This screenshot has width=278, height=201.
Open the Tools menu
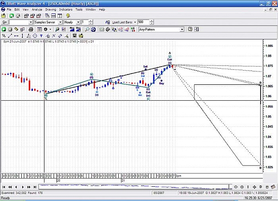click(79, 10)
